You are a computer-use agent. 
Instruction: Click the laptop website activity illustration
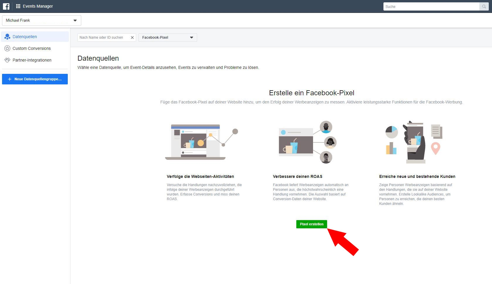point(202,142)
